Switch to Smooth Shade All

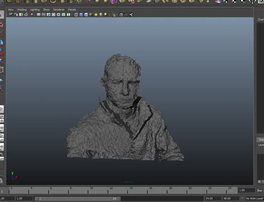81,15
